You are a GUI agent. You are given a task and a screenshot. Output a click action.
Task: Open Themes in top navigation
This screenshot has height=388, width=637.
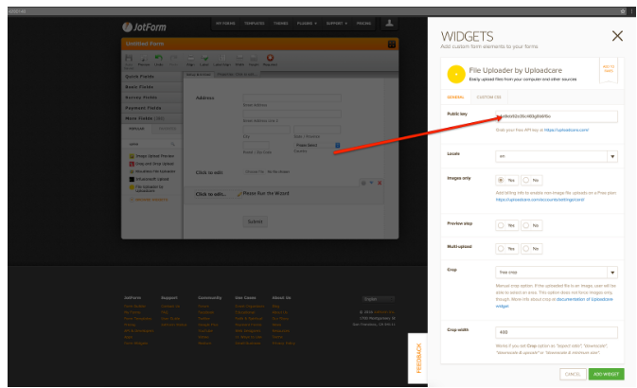point(281,23)
